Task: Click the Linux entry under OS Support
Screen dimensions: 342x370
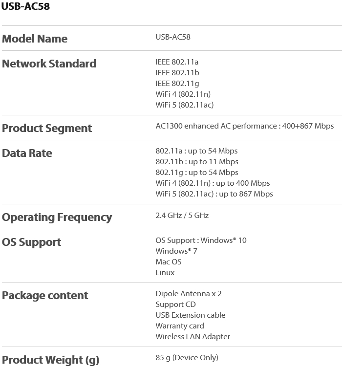Action: tap(165, 273)
